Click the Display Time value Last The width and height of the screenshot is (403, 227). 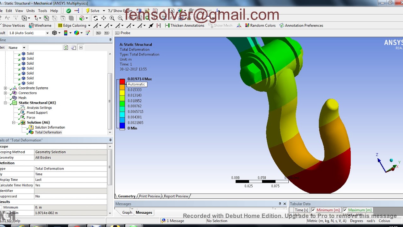[71, 180]
